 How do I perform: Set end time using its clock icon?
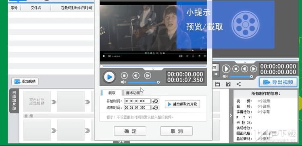[155, 107]
